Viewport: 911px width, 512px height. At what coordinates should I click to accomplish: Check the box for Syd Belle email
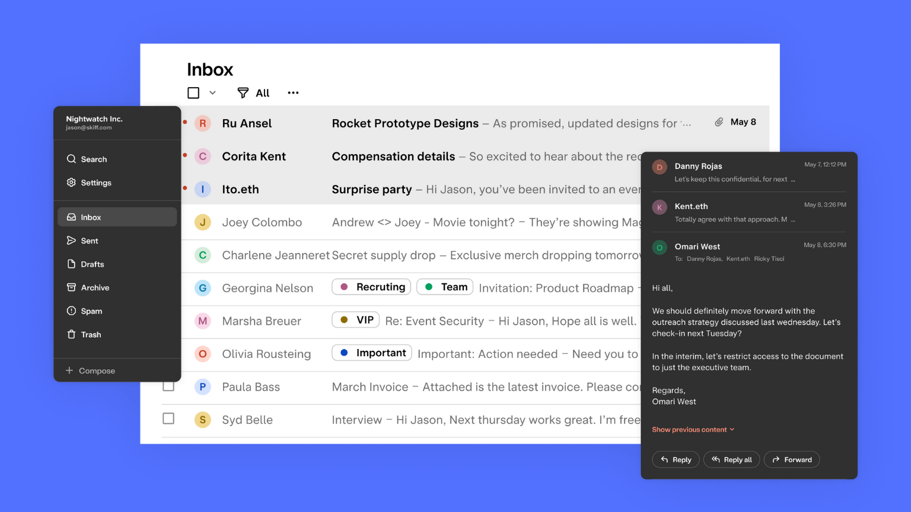[168, 418]
